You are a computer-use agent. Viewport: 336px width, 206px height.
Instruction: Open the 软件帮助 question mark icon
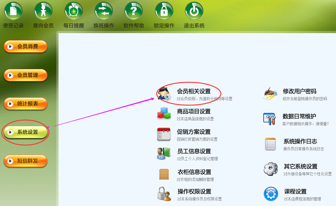click(x=134, y=11)
